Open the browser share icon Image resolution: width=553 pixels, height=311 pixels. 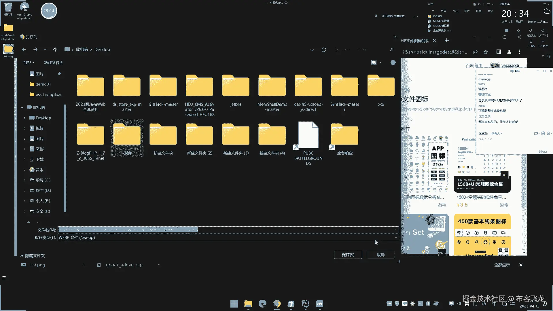pyautogui.click(x=476, y=52)
